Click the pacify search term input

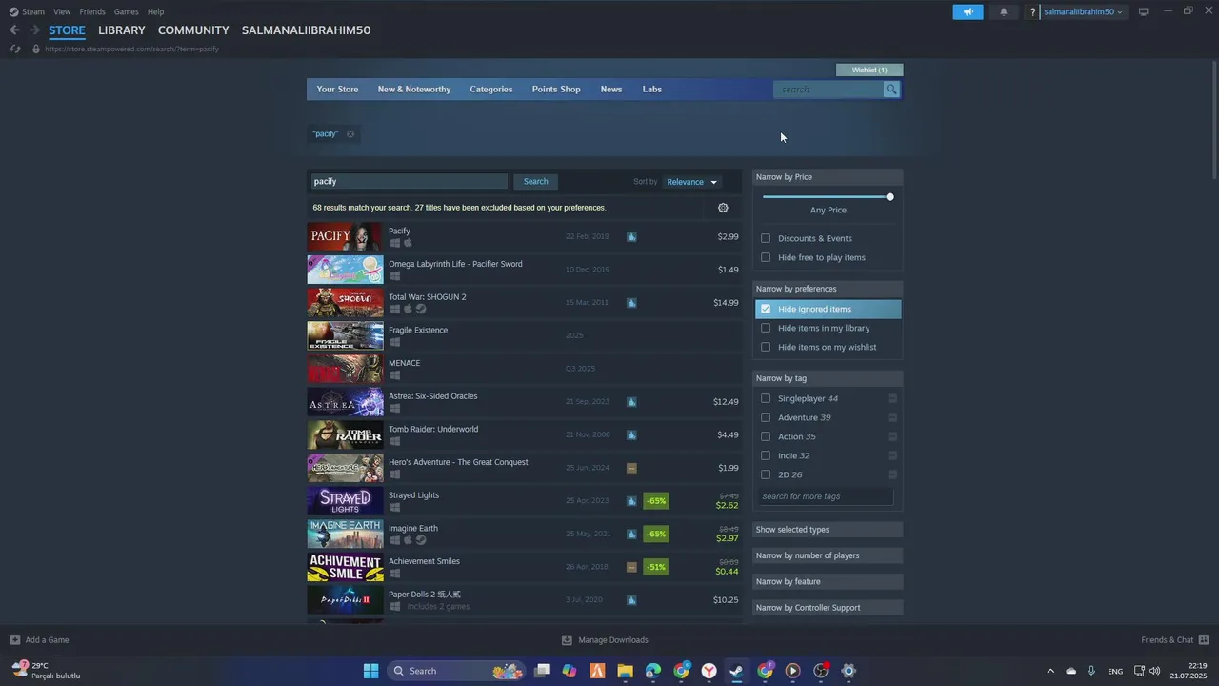click(x=409, y=182)
